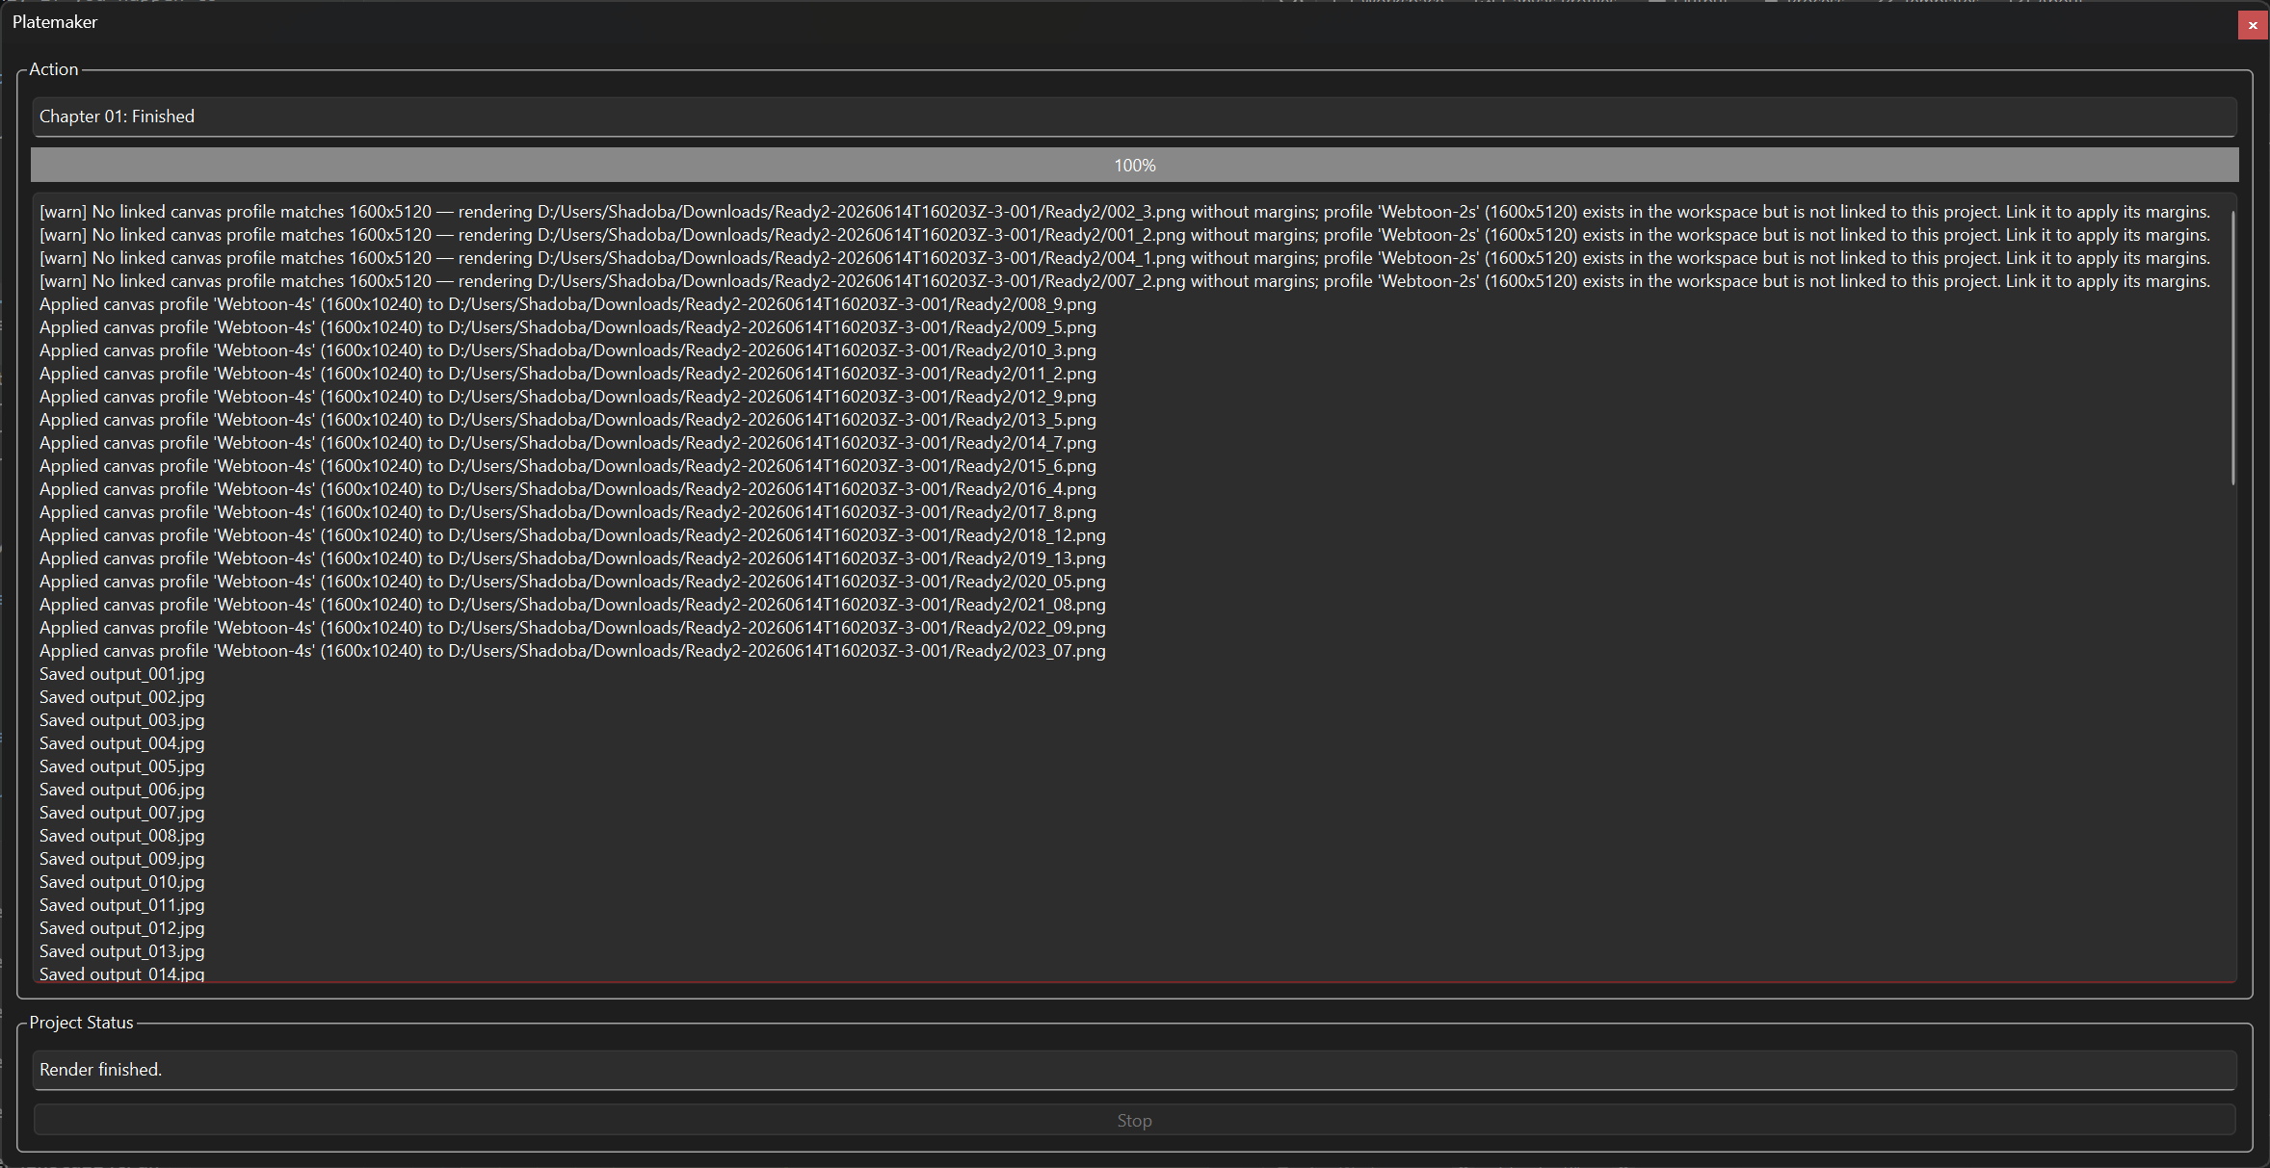Click 'Saved output_010.jpg' log entry

(x=122, y=882)
